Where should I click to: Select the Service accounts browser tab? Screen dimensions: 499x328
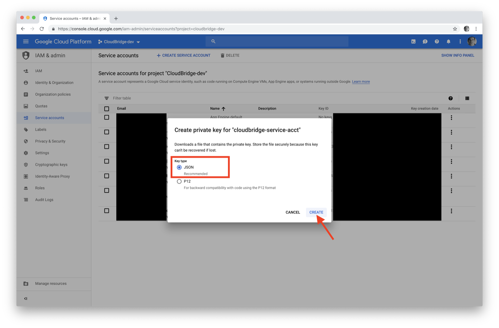[x=75, y=19]
